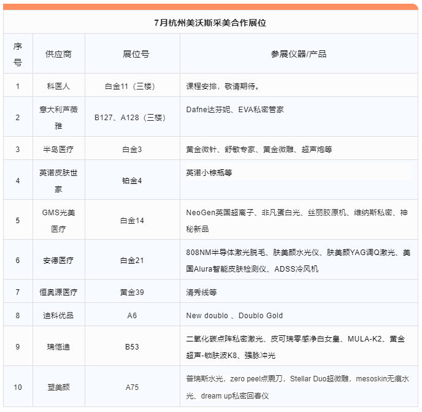Select booth cell 铂金4
The width and height of the screenshot is (422, 412).
(x=132, y=181)
